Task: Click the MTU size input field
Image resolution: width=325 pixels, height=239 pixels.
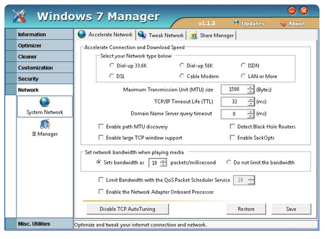Action: [234, 89]
